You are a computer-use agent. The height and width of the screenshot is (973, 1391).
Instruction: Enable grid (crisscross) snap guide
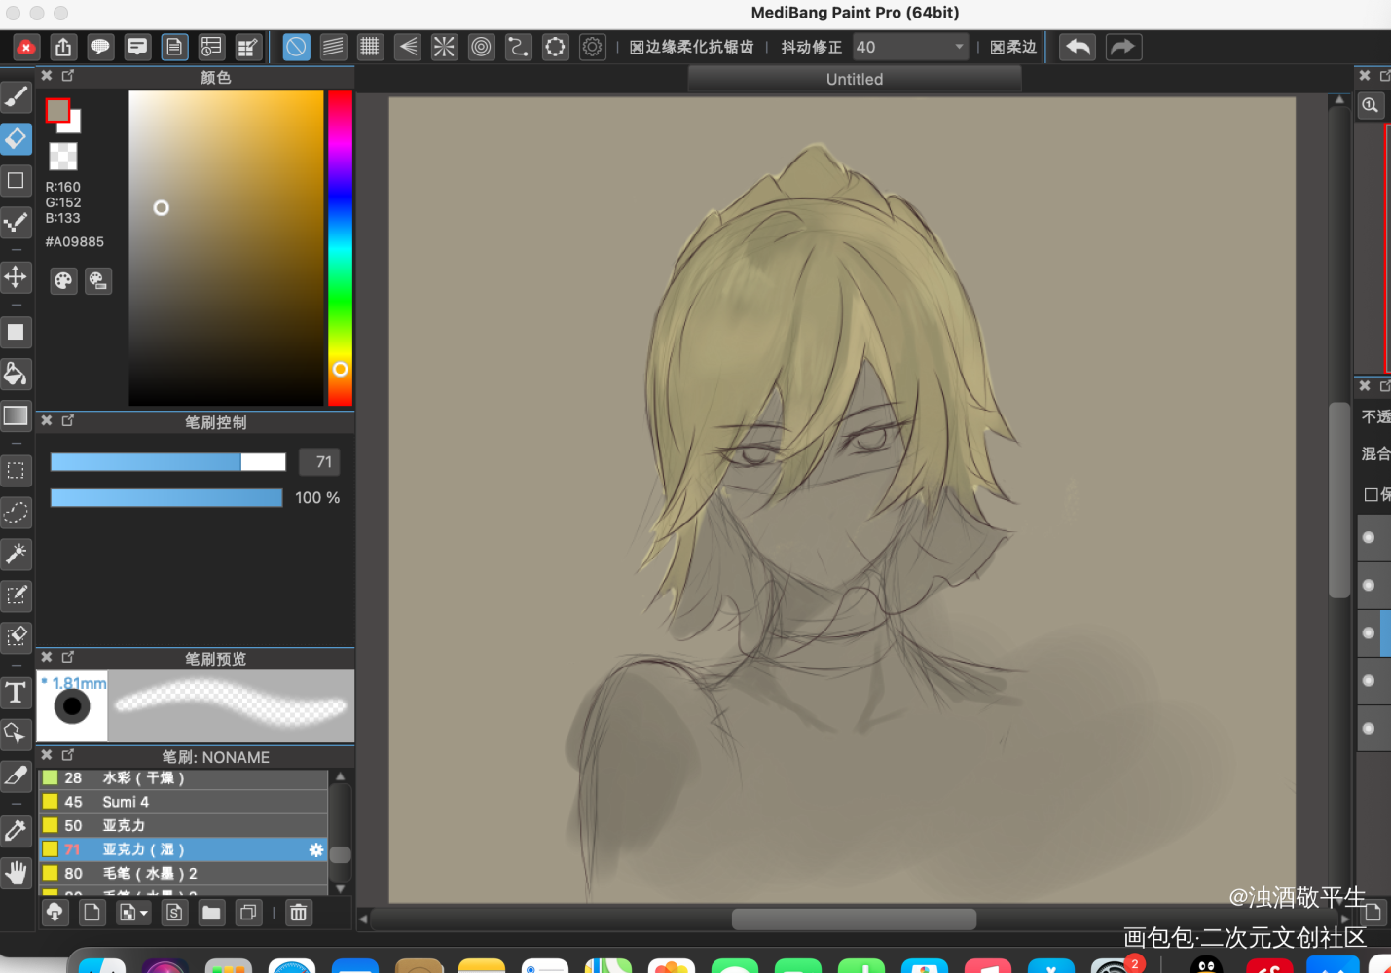click(x=370, y=47)
